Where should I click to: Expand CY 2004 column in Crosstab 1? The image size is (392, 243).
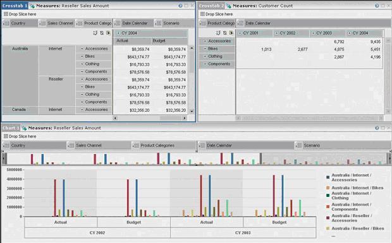click(118, 33)
